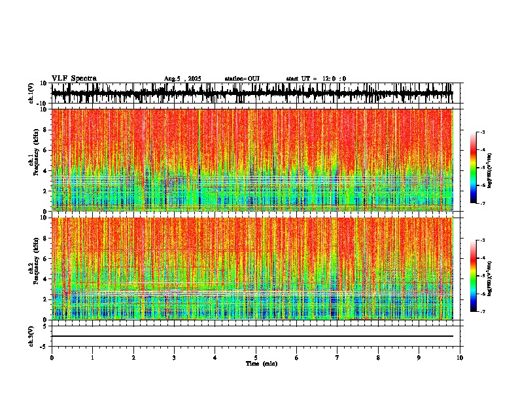Click the log(PSD) label beside ch.1 colorbar
Screen dimensions: 518x401
(x=490, y=171)
